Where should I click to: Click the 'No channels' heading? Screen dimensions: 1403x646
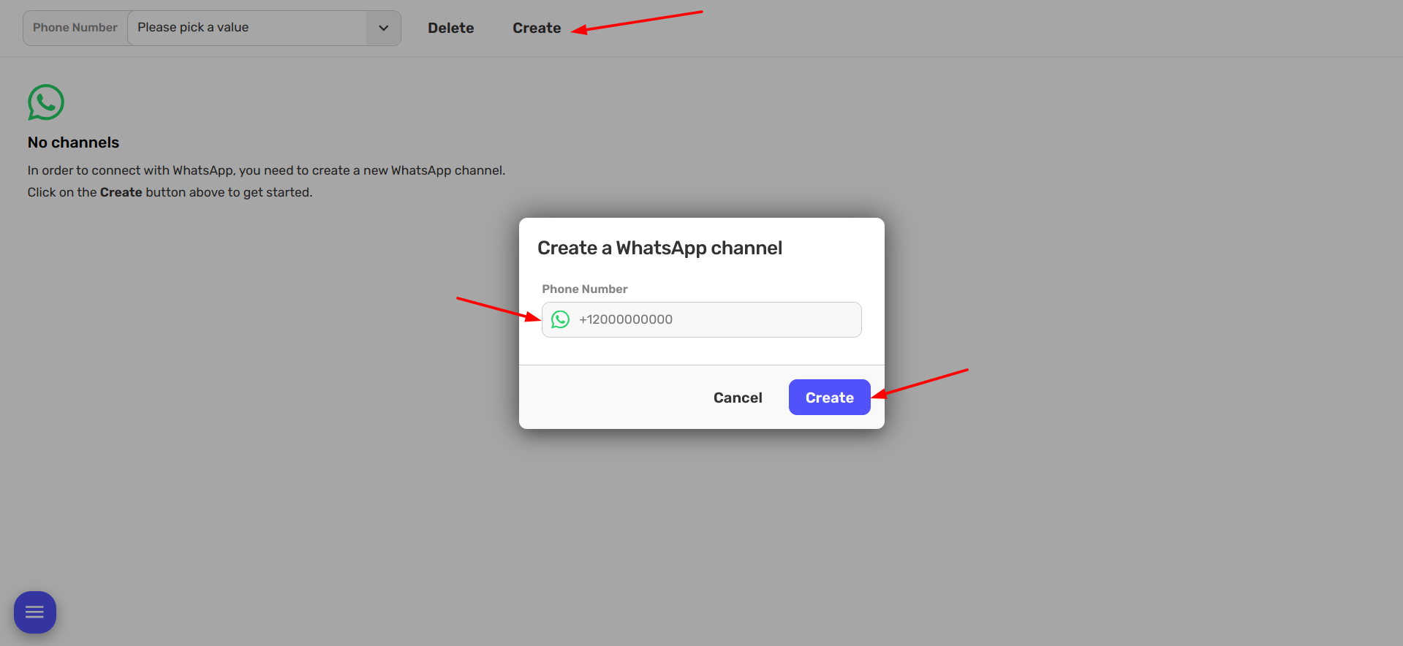(x=73, y=142)
